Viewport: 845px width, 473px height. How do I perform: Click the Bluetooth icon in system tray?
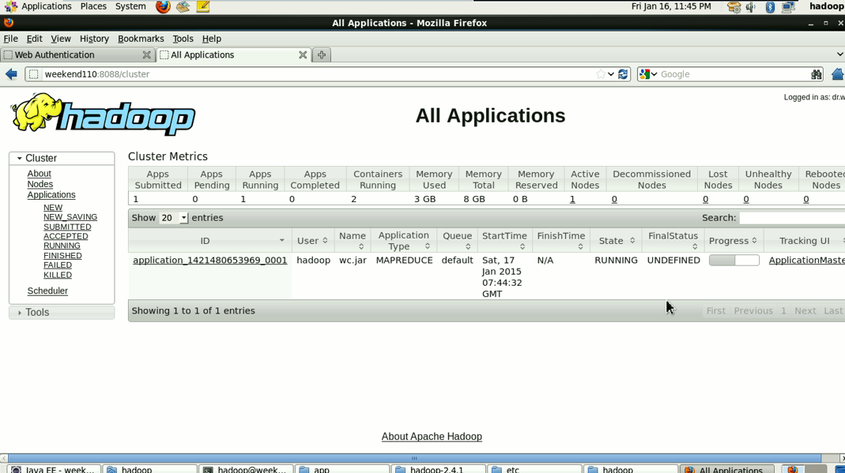(770, 7)
